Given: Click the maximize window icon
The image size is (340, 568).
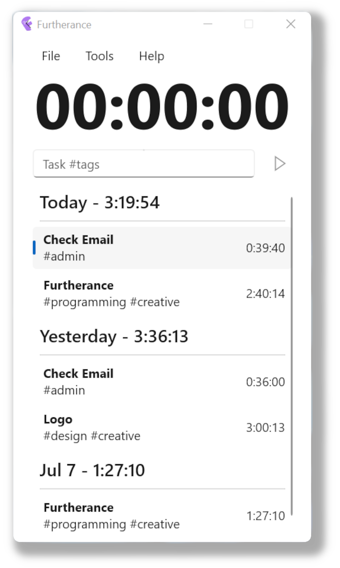Looking at the screenshot, I should tap(249, 24).
